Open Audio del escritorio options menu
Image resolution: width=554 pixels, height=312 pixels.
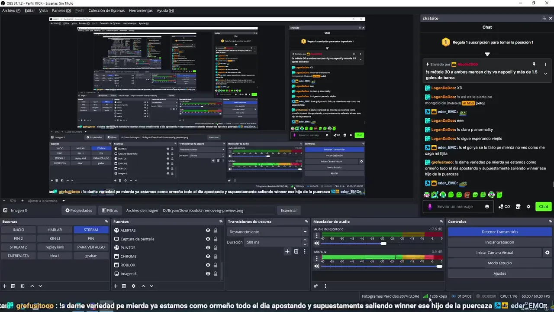(x=317, y=236)
